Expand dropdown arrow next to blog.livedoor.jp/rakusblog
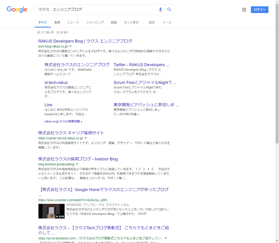 click(77, 164)
